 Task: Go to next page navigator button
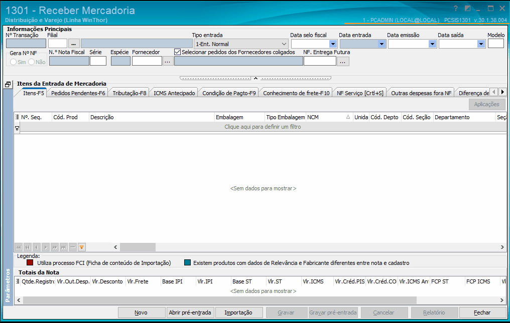click(x=55, y=247)
